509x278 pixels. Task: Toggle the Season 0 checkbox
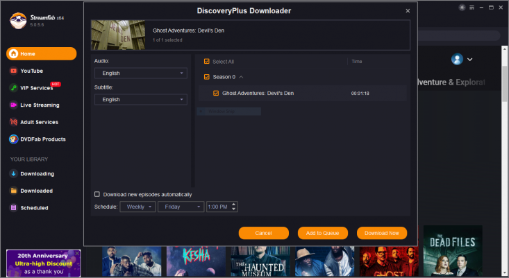[206, 77]
